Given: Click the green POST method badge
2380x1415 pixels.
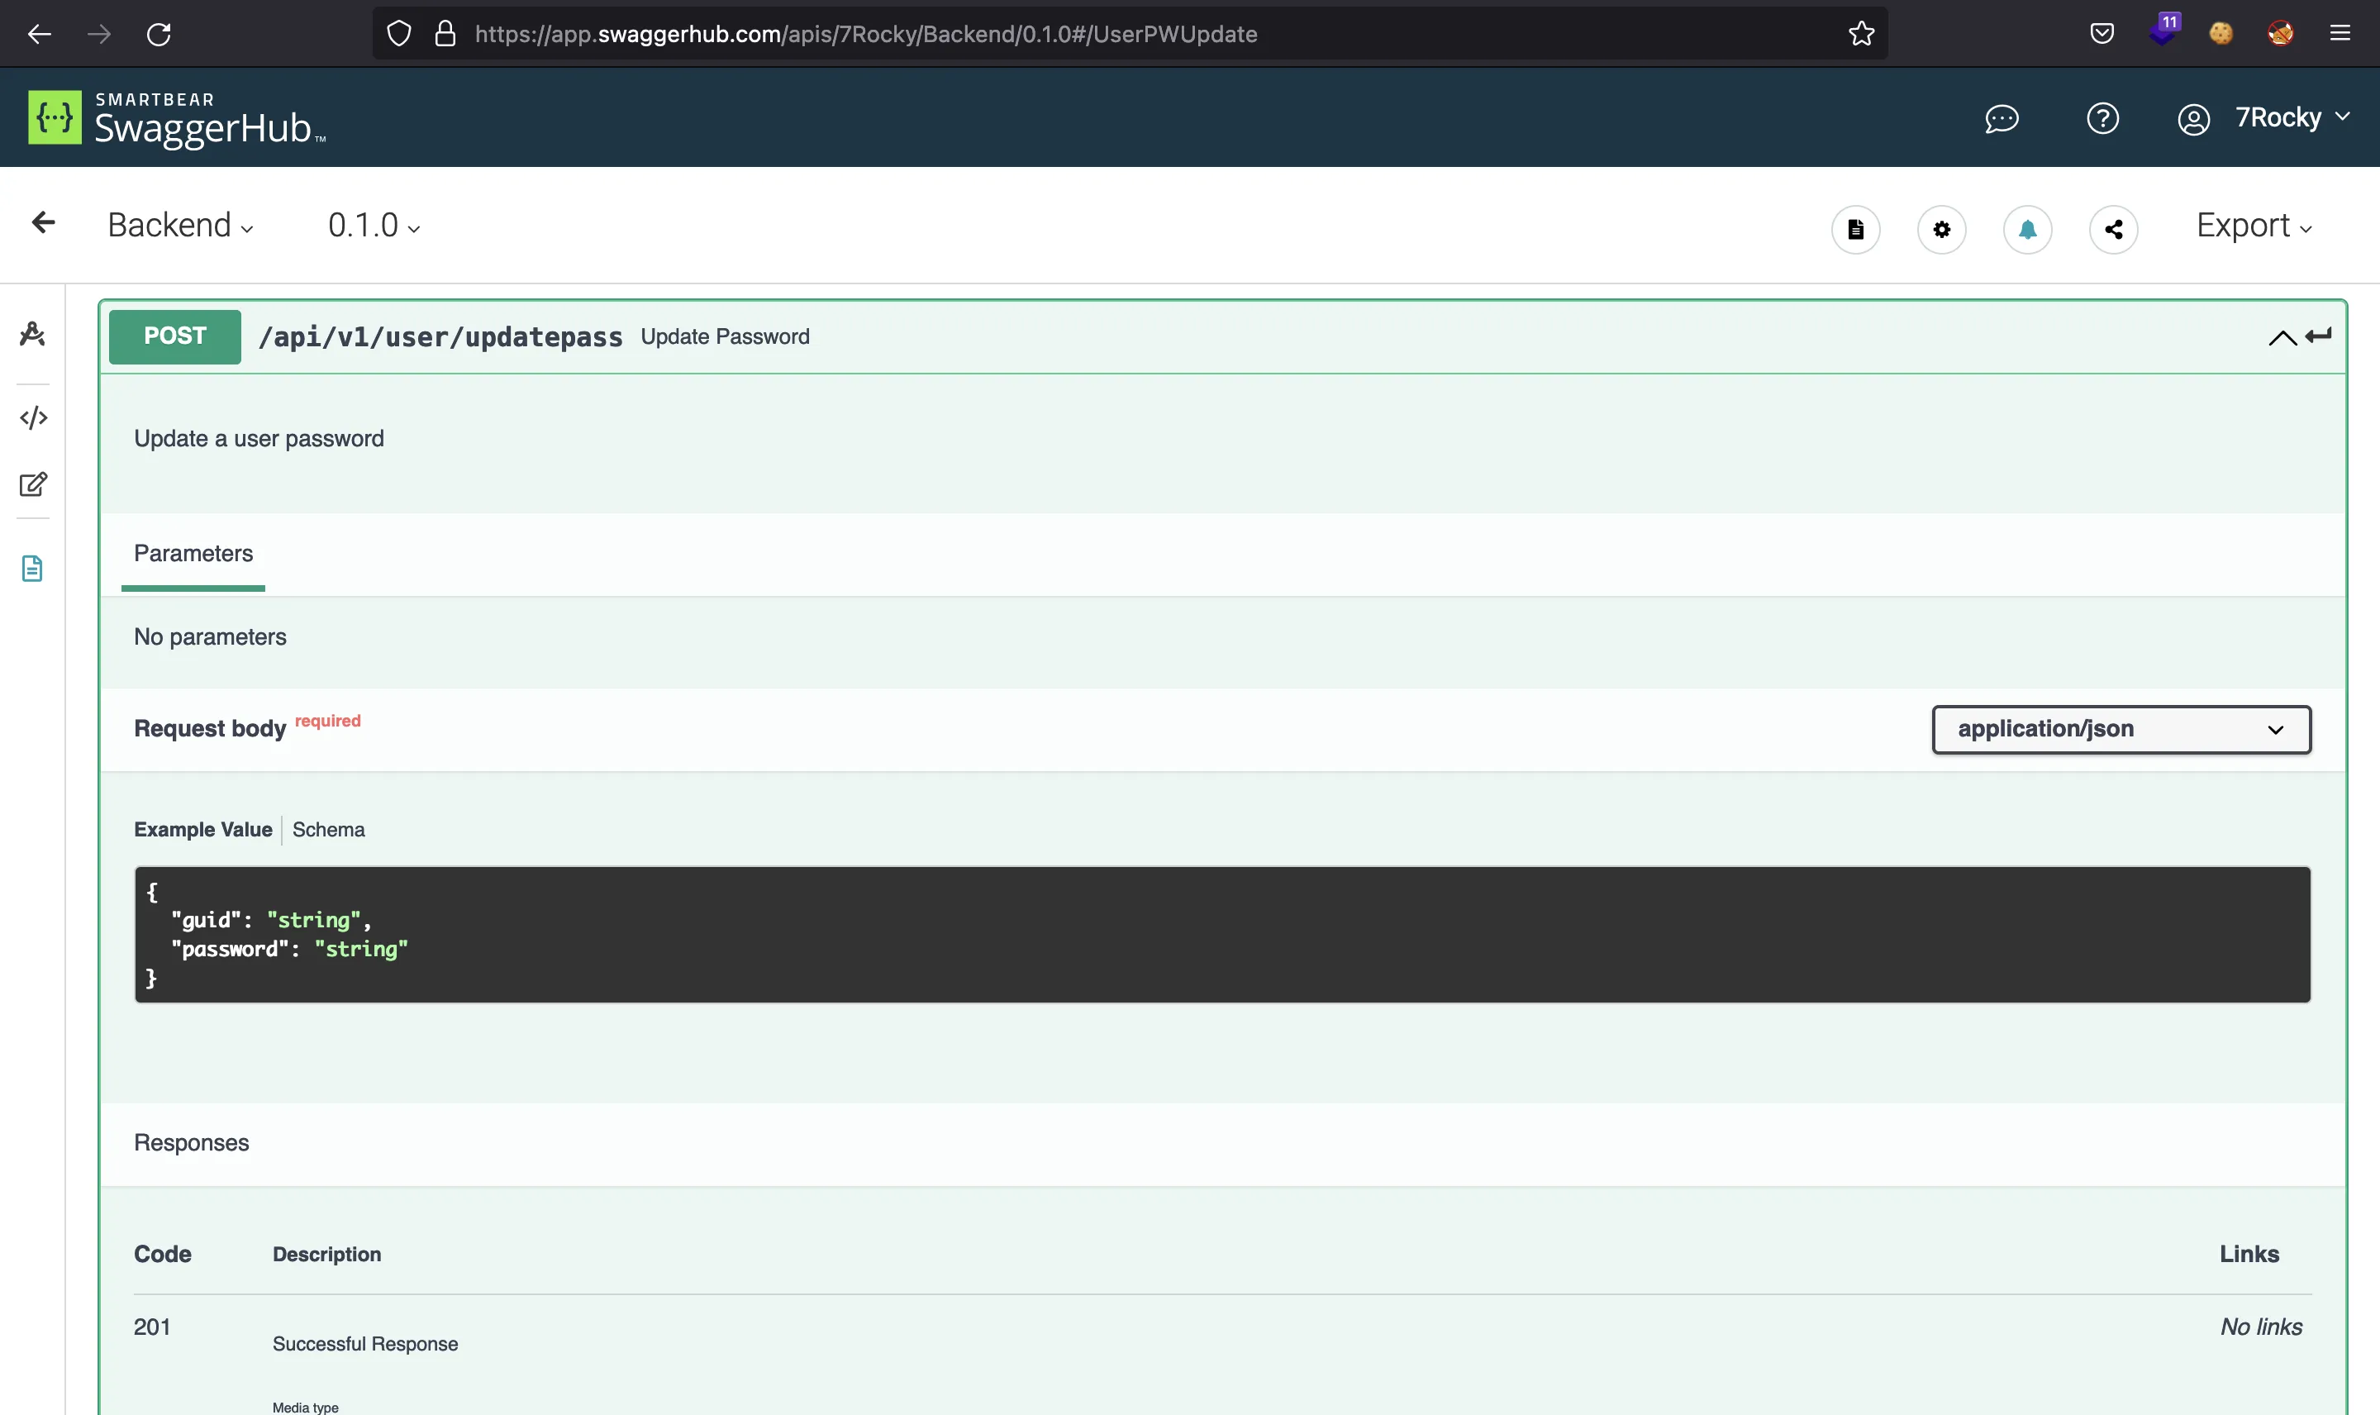Looking at the screenshot, I should pos(174,336).
